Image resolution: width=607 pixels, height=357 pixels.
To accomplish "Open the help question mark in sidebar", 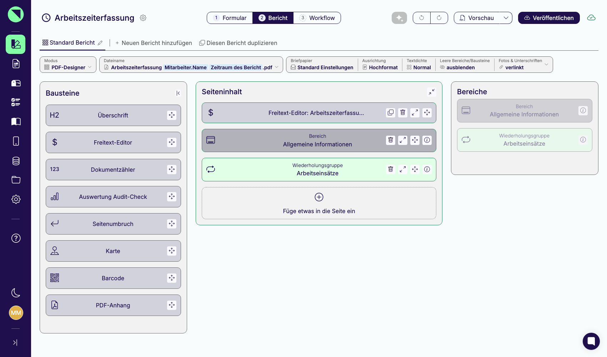I will pyautogui.click(x=16, y=238).
